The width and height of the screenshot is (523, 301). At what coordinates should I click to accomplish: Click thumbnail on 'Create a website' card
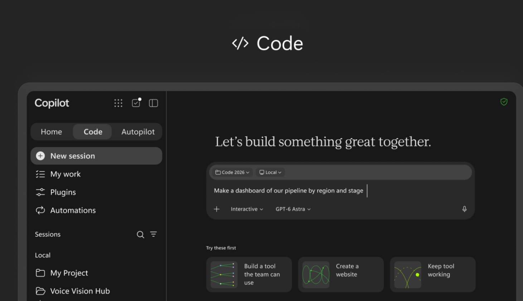(316, 275)
